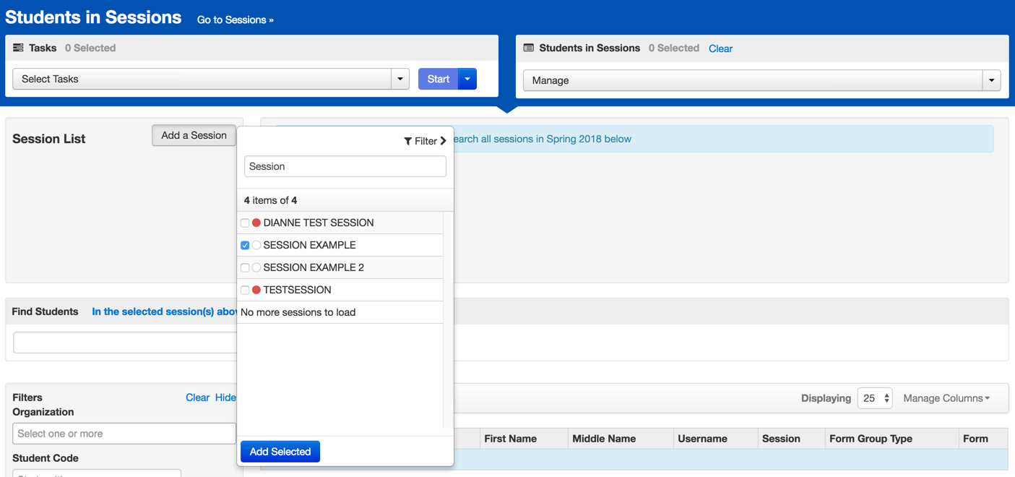The image size is (1015, 477).
Task: Open the Select Tasks dropdown arrow
Action: click(400, 79)
